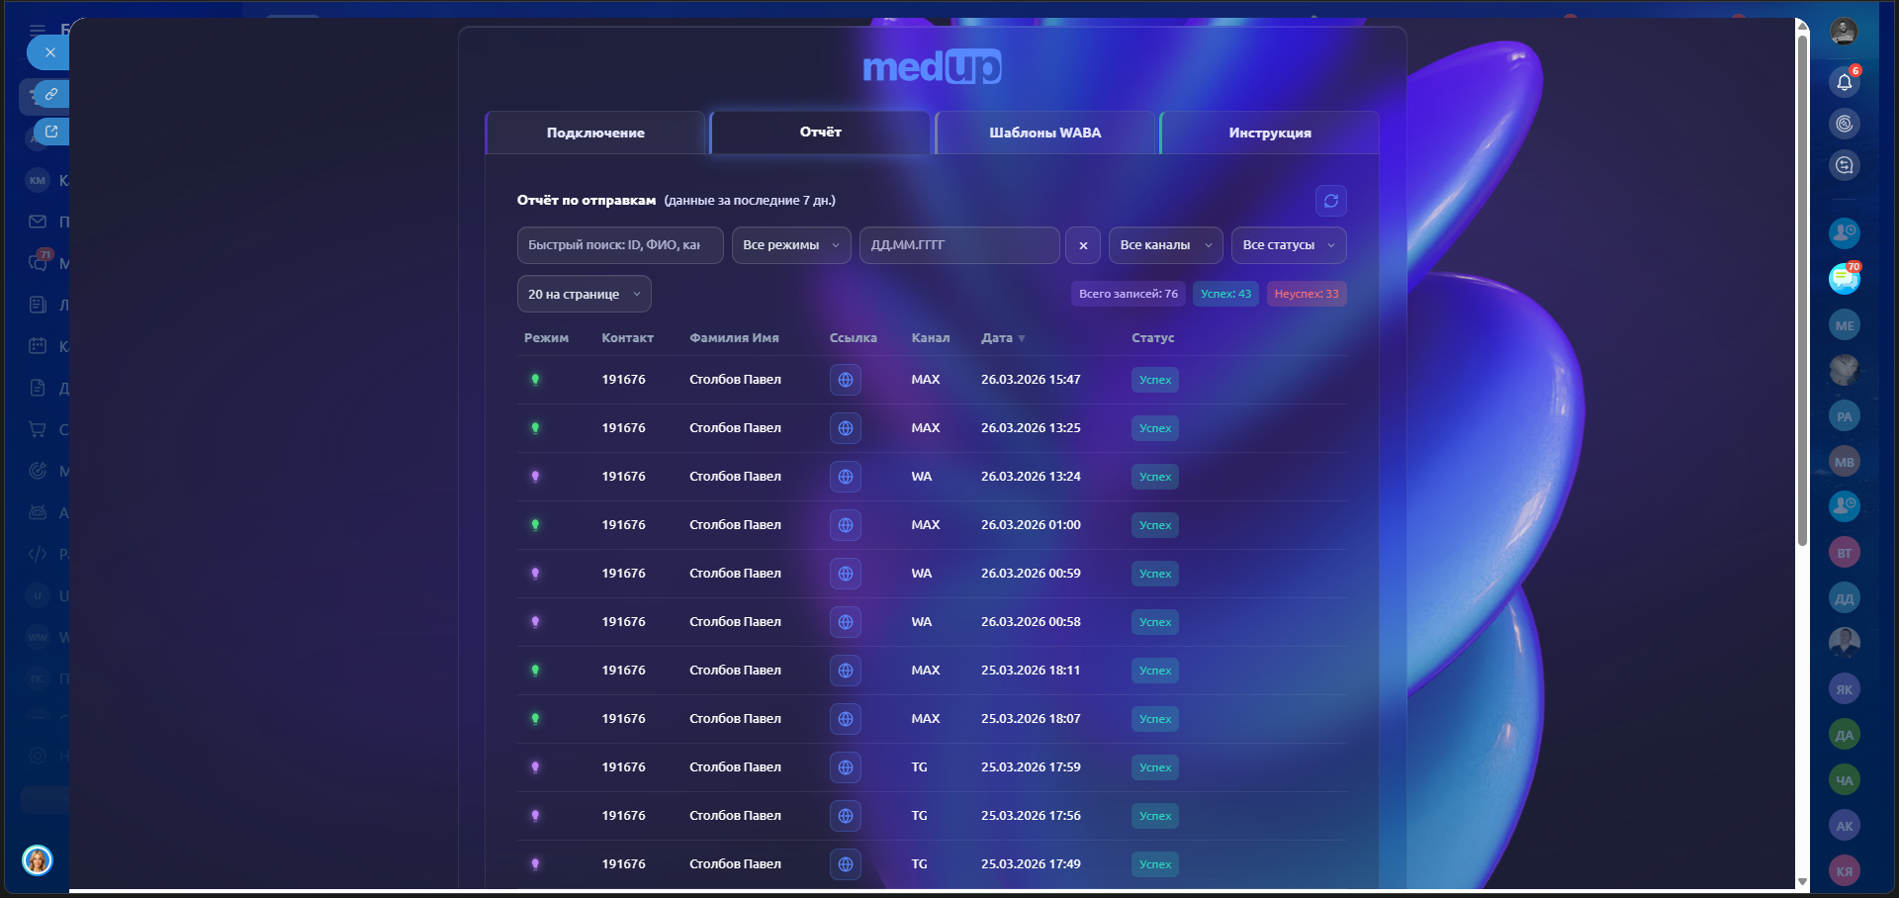Open link globe for 26.03.2026 15:47 row
The height and width of the screenshot is (898, 1899).
[x=846, y=380]
